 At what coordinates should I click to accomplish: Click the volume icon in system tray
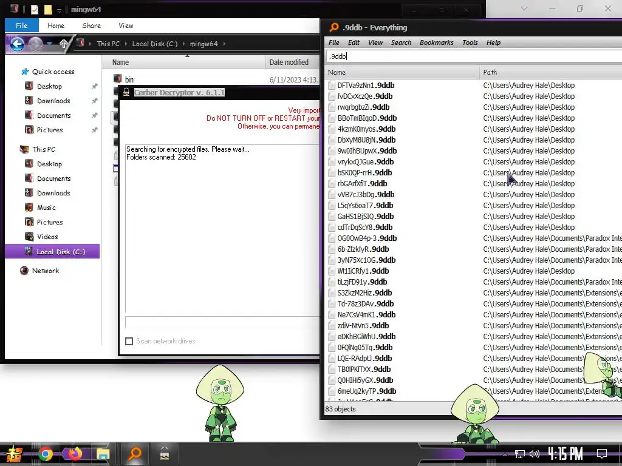pos(535,454)
